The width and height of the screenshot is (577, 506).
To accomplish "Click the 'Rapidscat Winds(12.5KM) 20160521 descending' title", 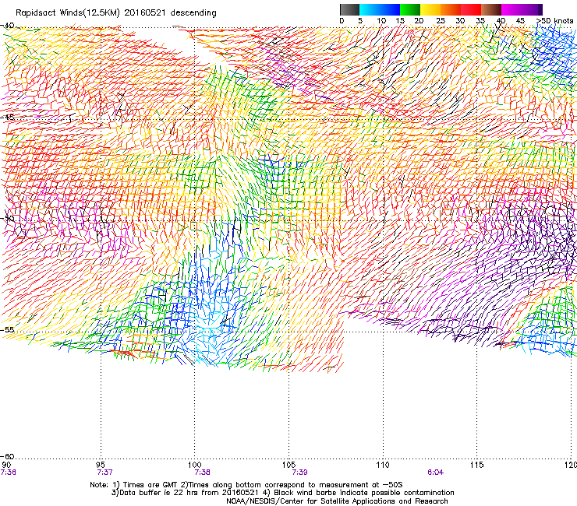I will [116, 13].
